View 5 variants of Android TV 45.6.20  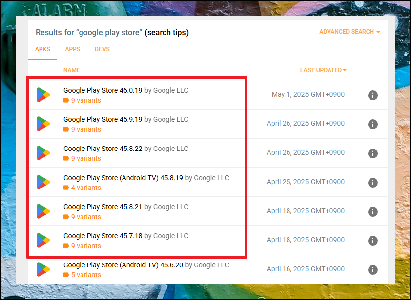(x=86, y=275)
